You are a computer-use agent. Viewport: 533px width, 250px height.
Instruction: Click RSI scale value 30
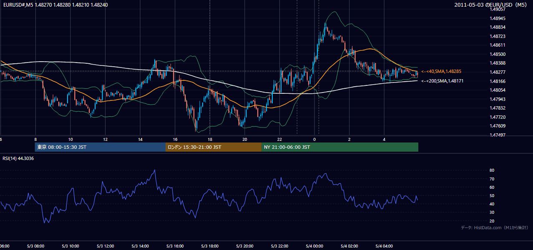point(492,212)
